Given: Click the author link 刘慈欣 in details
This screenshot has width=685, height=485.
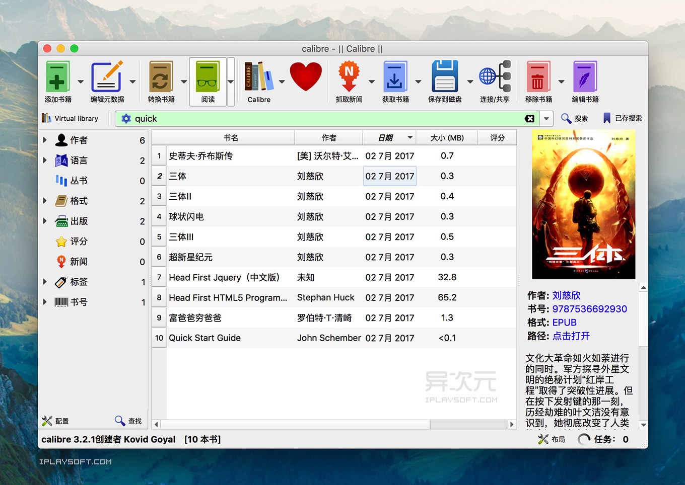Looking at the screenshot, I should point(566,295).
